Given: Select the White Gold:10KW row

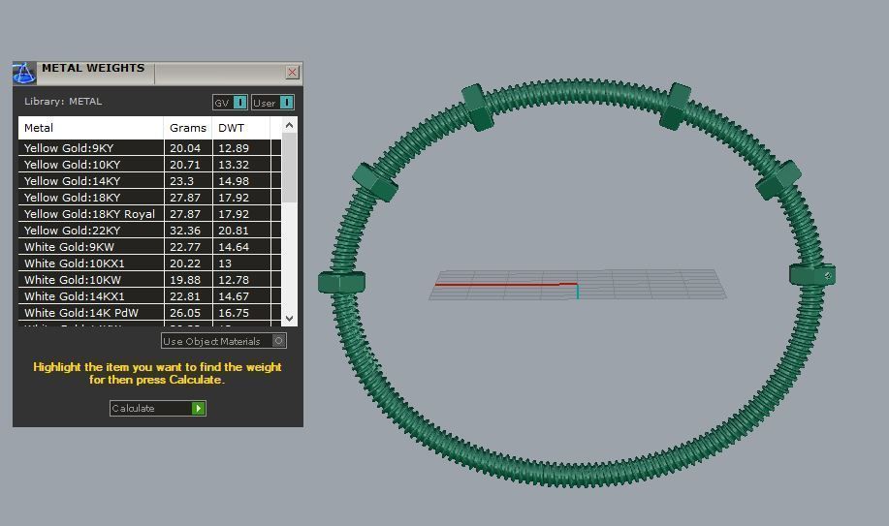Looking at the screenshot, I should [x=149, y=279].
